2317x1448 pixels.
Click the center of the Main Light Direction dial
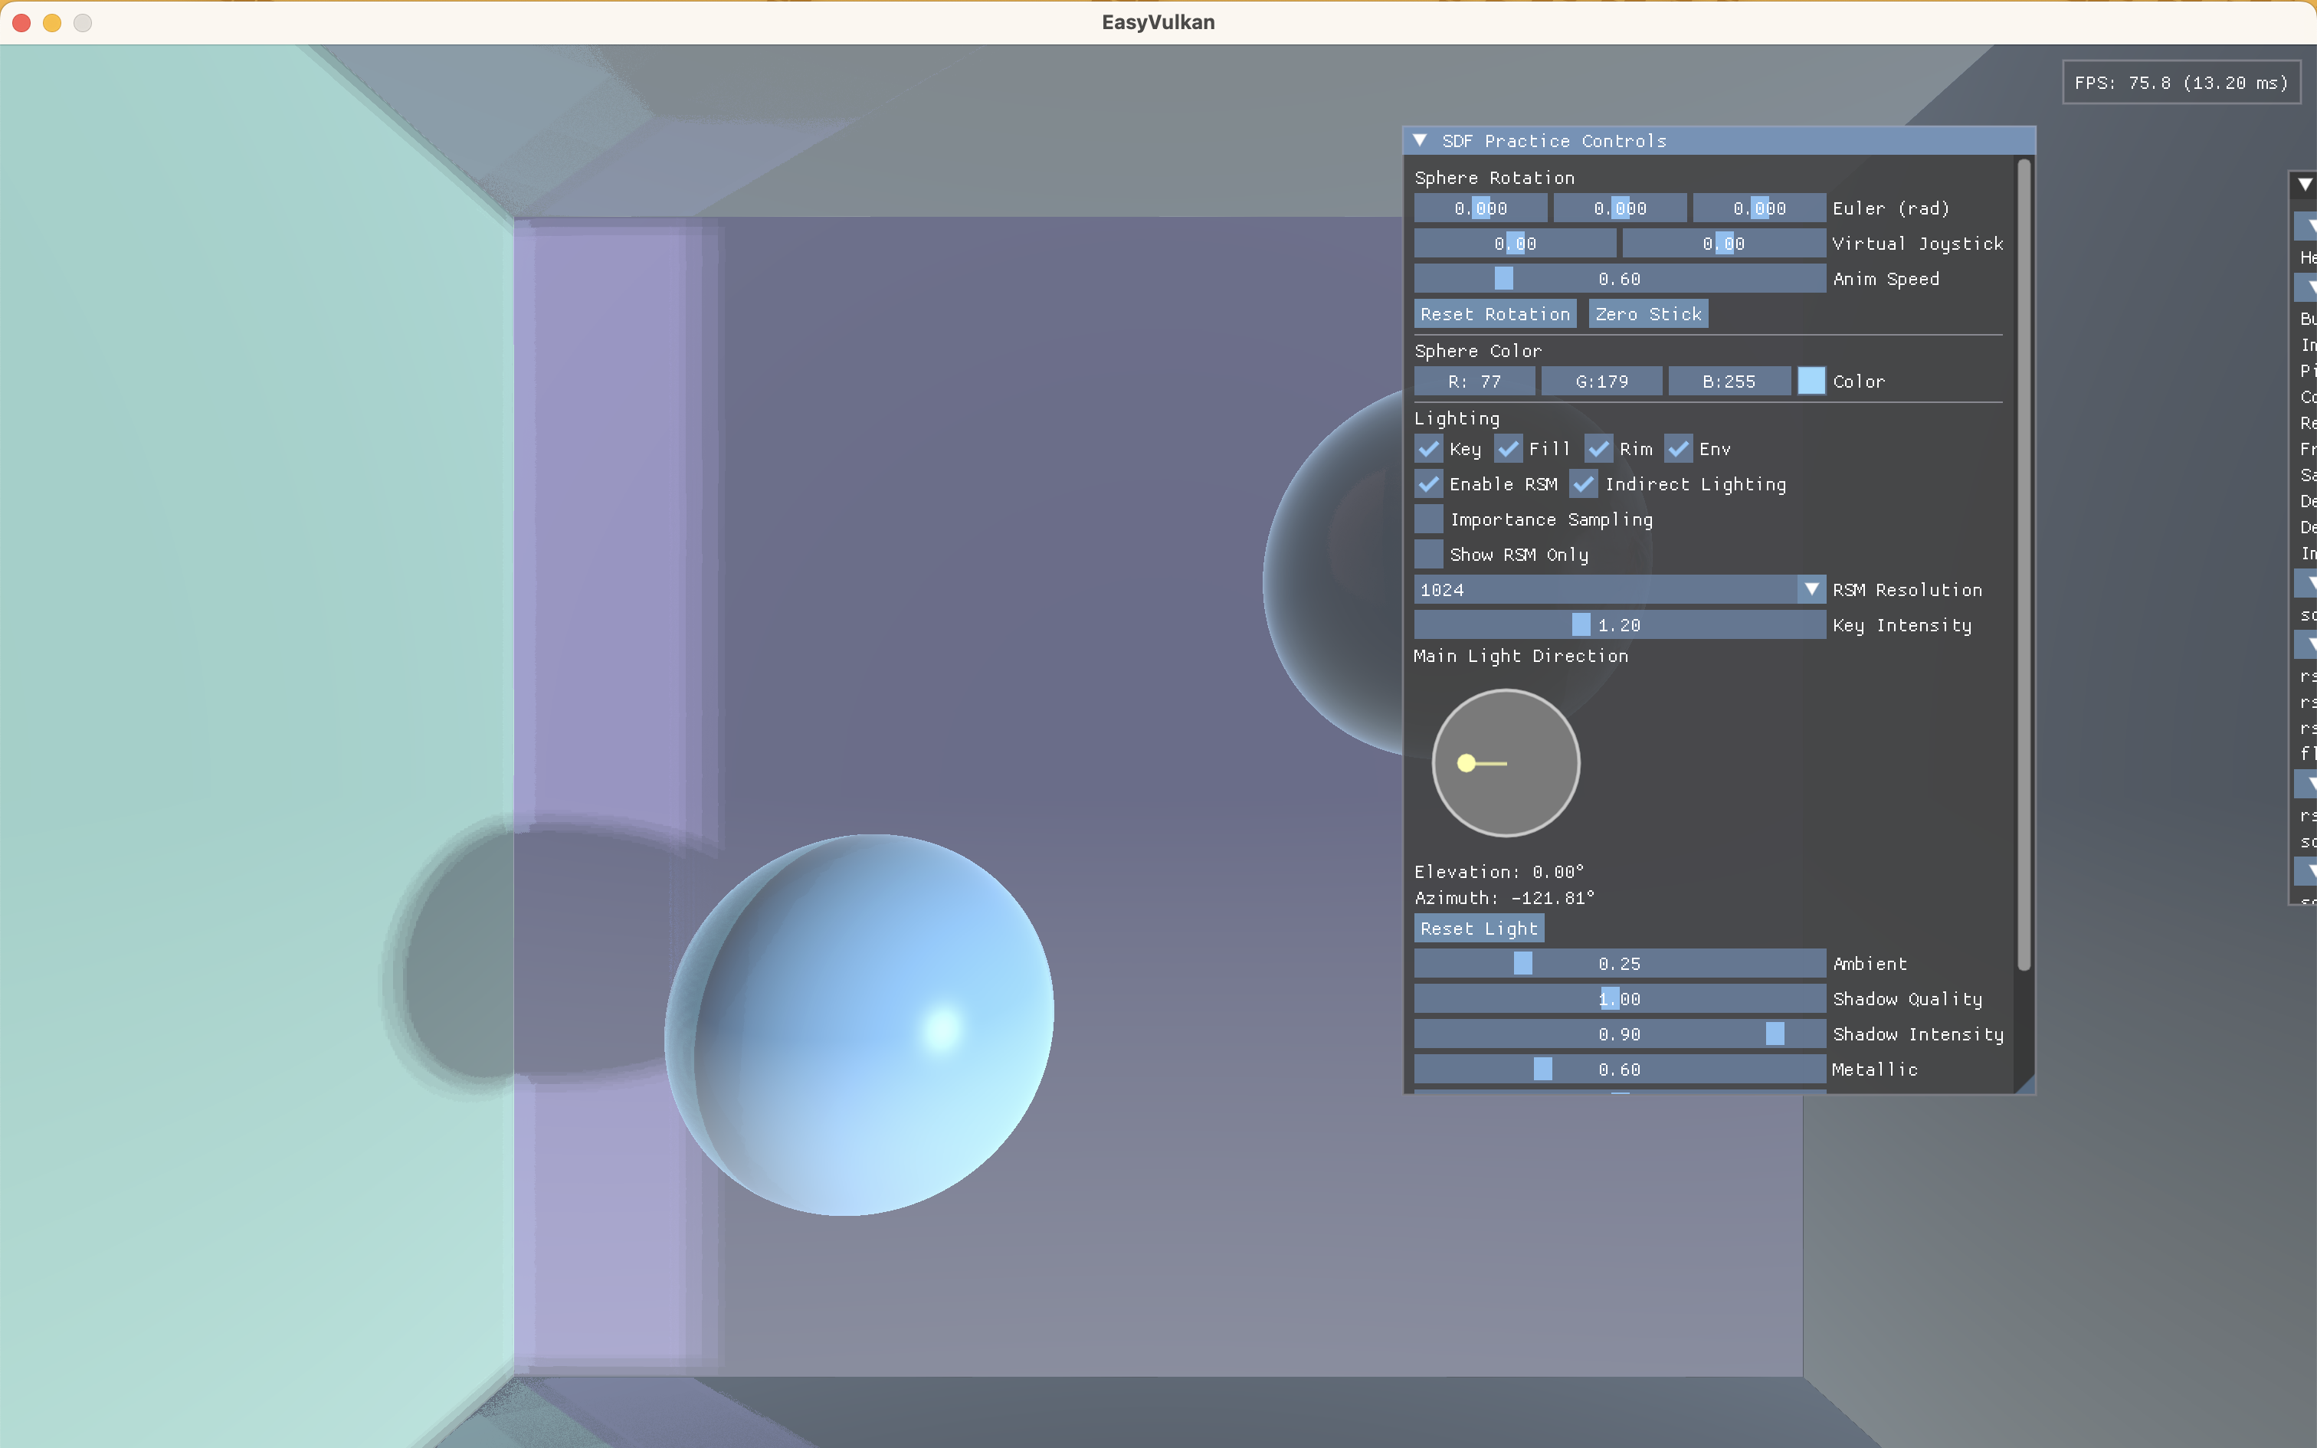tap(1506, 763)
